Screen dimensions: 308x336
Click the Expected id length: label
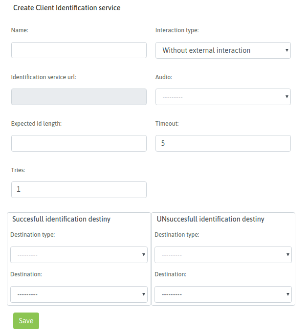(x=36, y=124)
